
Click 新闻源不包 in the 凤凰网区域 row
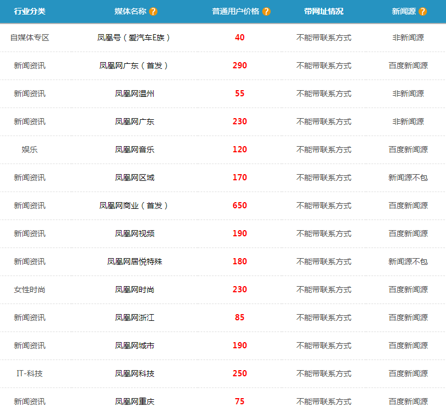click(408, 178)
